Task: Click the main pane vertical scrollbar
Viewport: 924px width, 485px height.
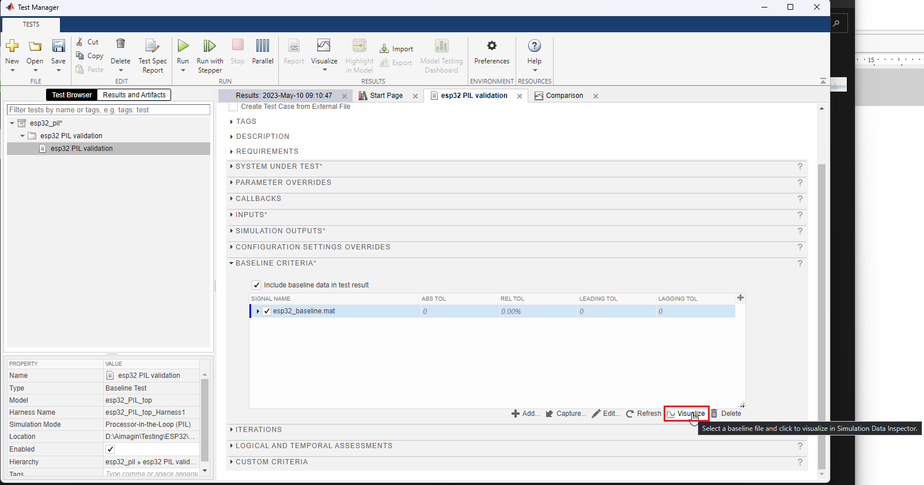Action: pyautogui.click(x=821, y=316)
